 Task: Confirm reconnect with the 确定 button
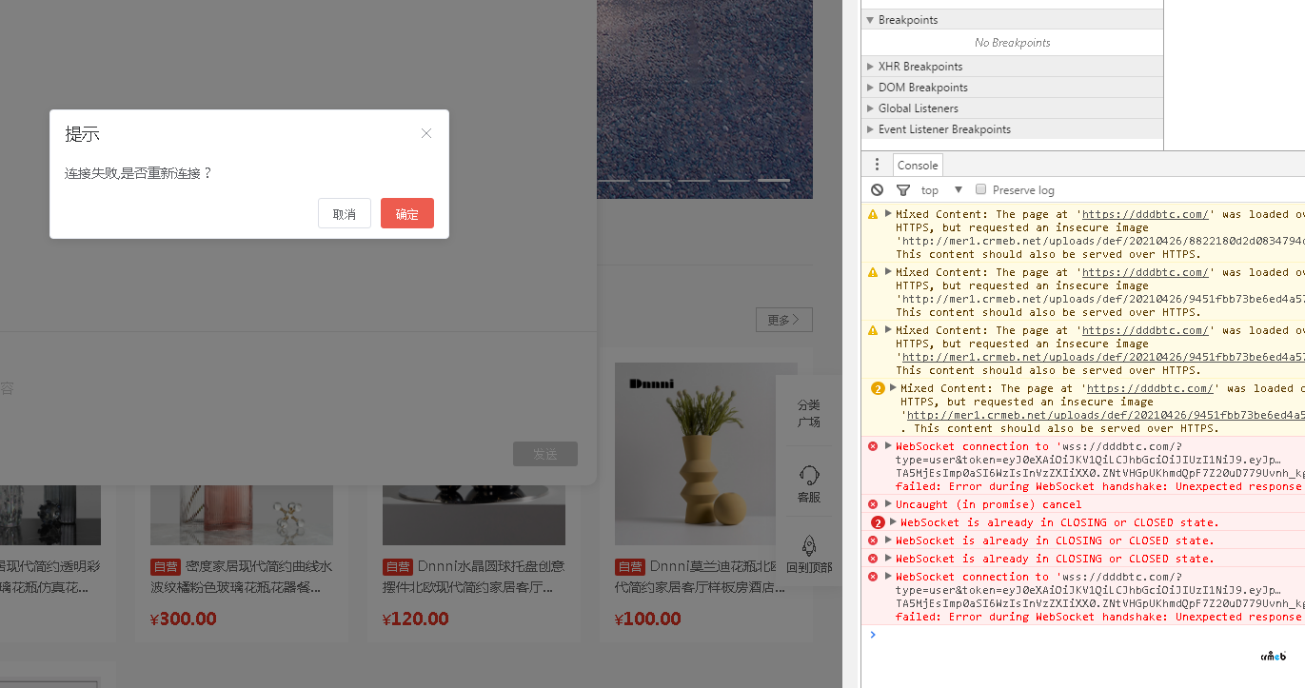click(407, 213)
